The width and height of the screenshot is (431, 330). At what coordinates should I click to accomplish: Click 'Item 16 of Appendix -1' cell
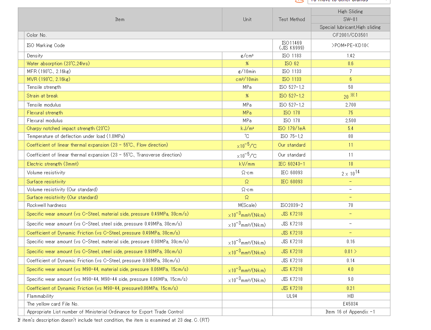tap(350, 312)
